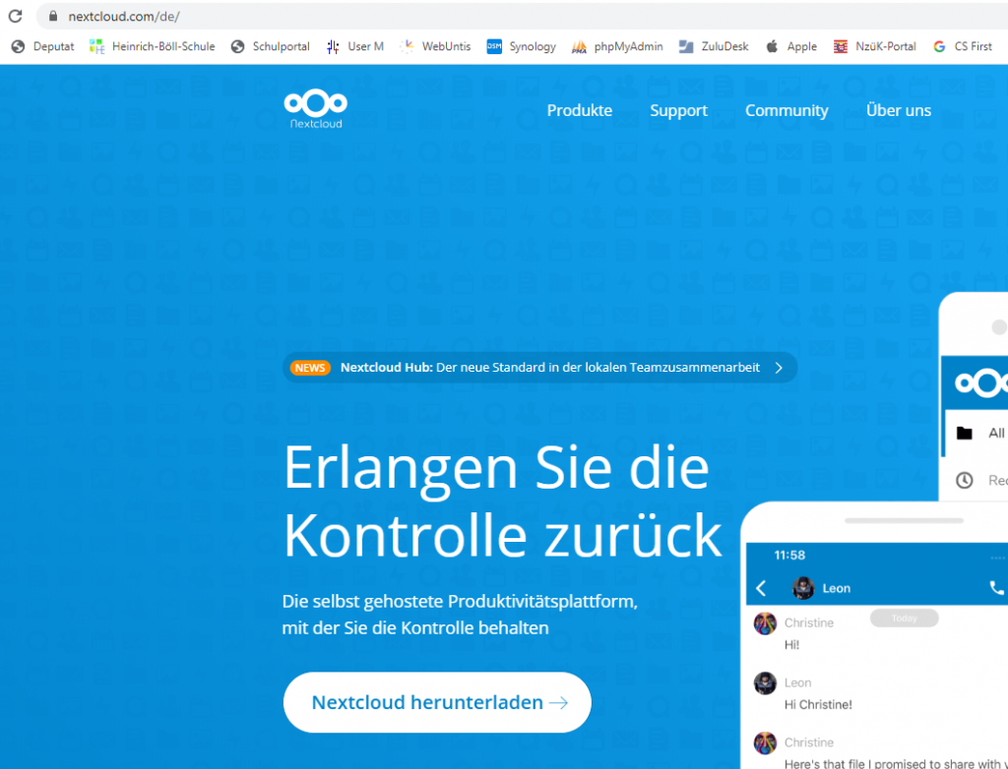Screen dimensions: 1008x769
Task: Click the Today date pill in the chat
Action: (904, 618)
